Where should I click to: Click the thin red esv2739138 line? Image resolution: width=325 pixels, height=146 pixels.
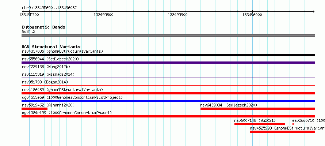point(168,70)
